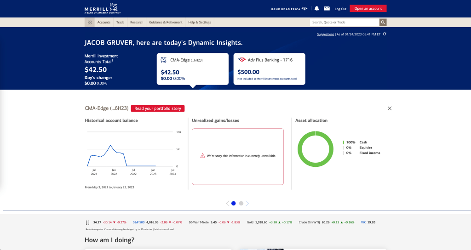This screenshot has width=471, height=250.
Task: Expand the Help & Settings menu
Action: [199, 22]
